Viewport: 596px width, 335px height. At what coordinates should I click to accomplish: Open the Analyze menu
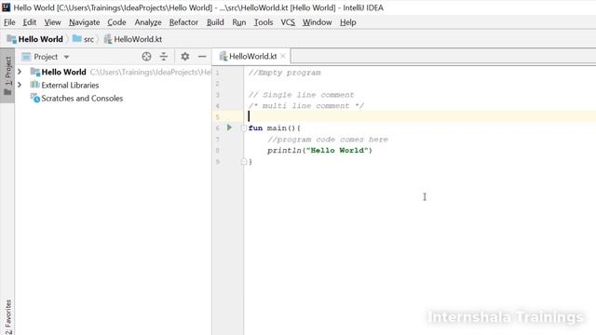148,22
